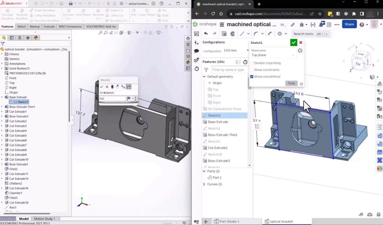The height and width of the screenshot is (225, 383).
Task: Switch to SolidWorks Markup tab
Action: tap(35, 26)
